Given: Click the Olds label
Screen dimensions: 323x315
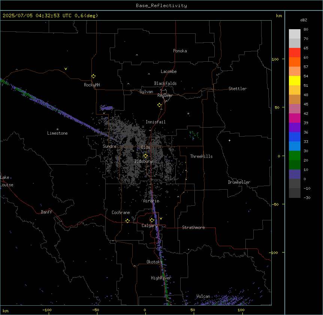Looking at the screenshot, I should click(145, 147).
